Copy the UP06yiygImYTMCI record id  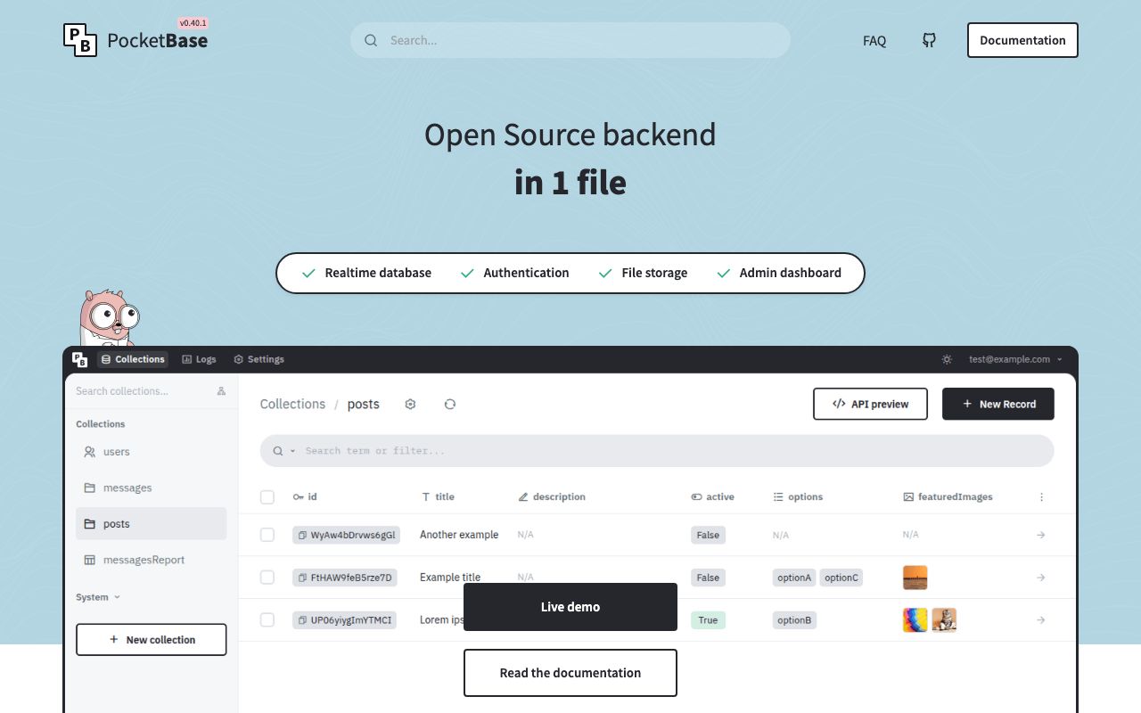pyautogui.click(x=303, y=620)
